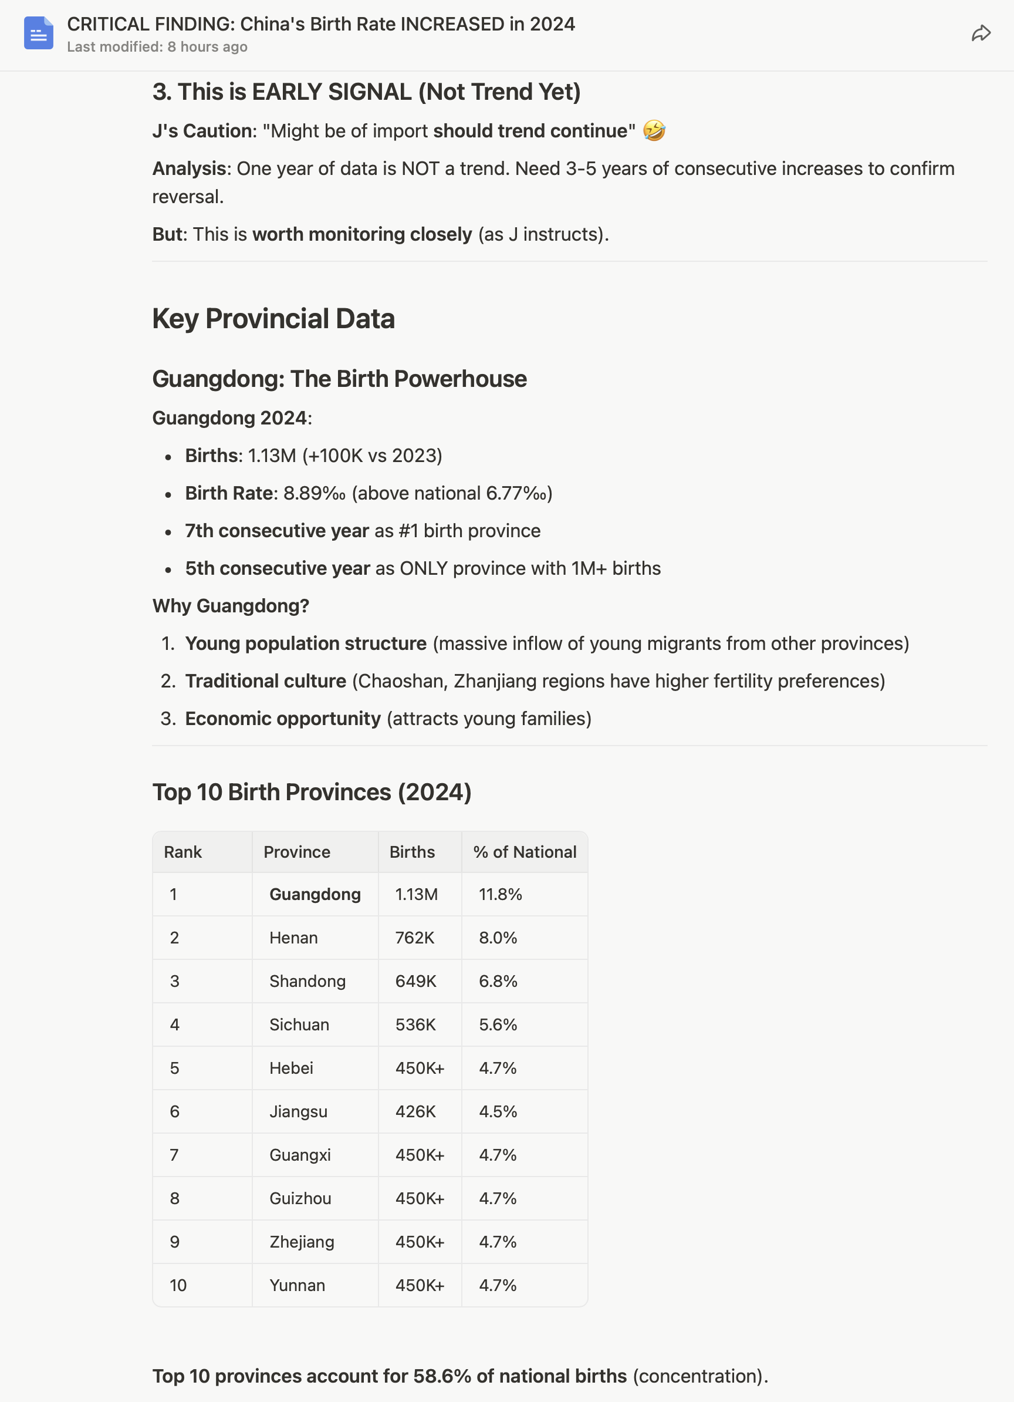Select the Henan row's 762K births cell

(415, 938)
